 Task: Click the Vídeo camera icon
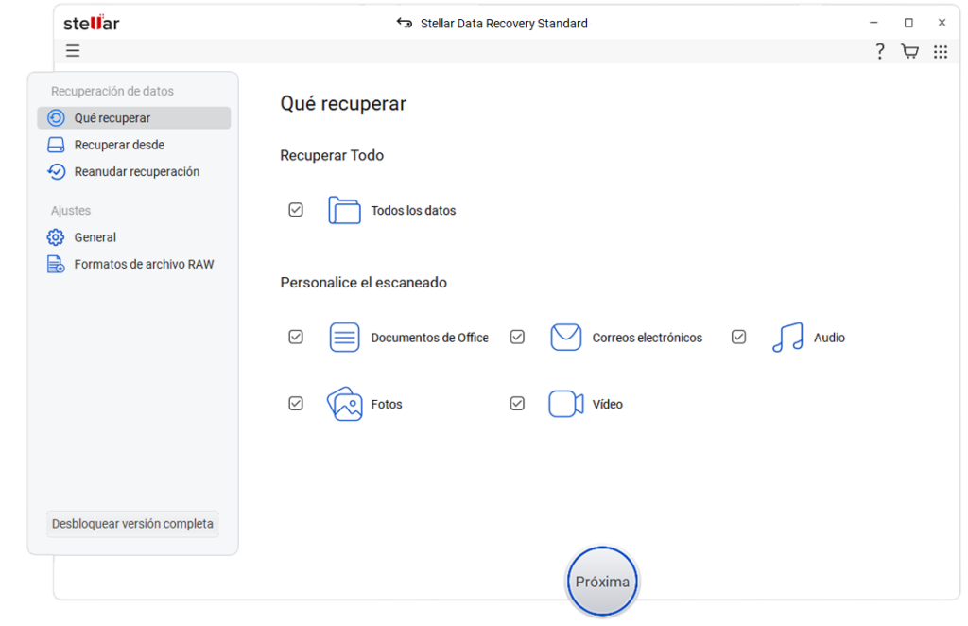pyautogui.click(x=566, y=404)
